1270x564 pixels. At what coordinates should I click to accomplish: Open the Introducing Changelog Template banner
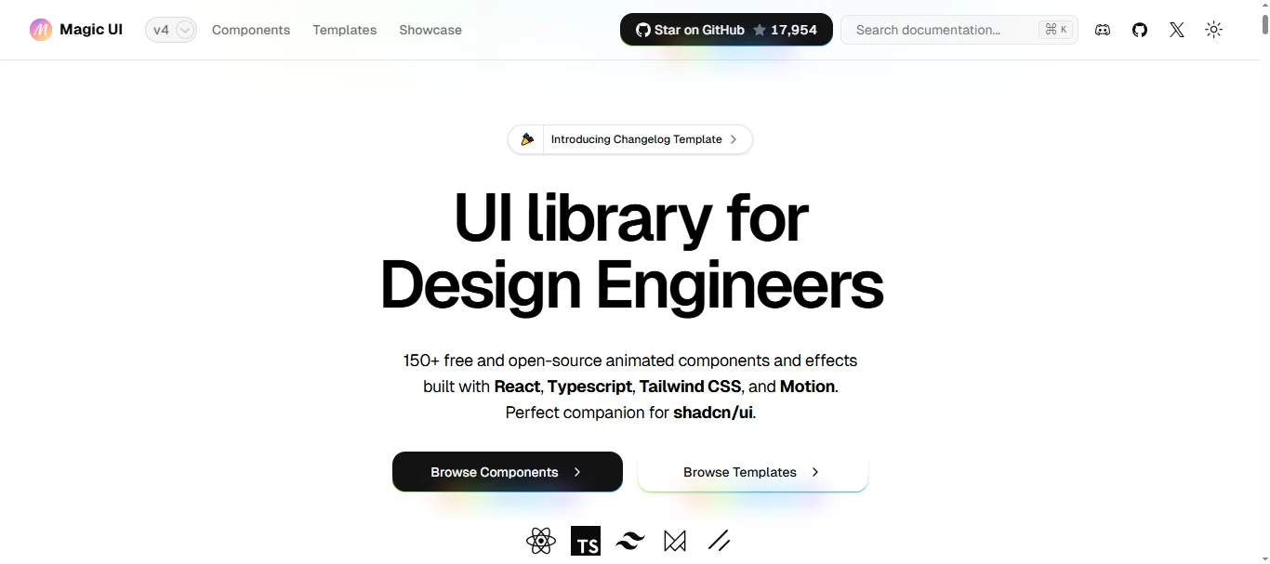point(636,138)
